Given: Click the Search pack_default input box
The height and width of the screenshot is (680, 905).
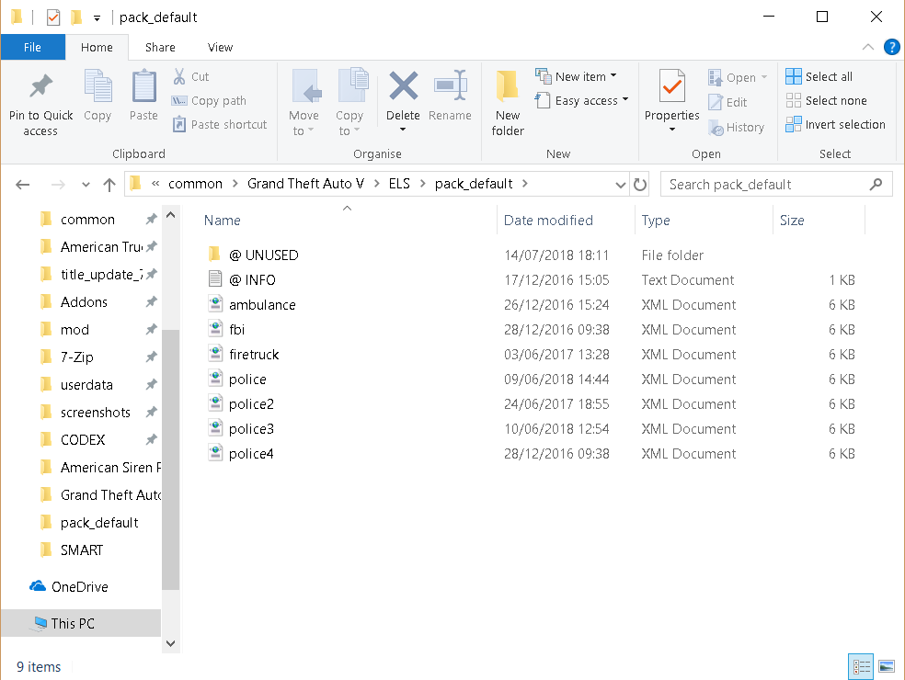Looking at the screenshot, I should [763, 184].
